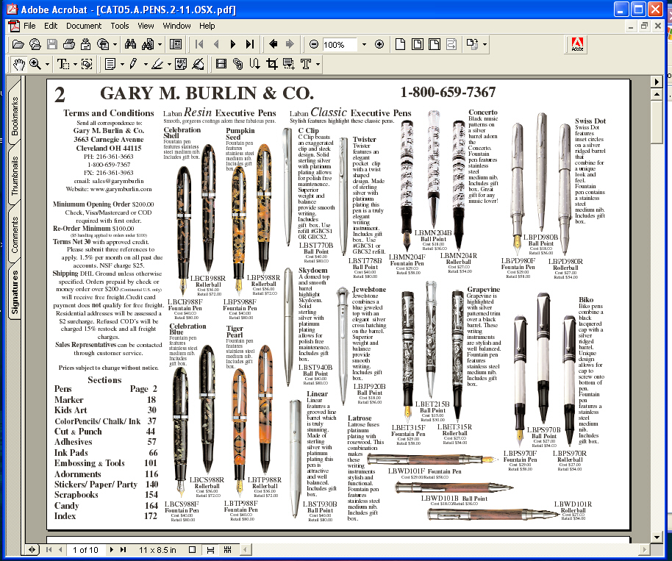This screenshot has width=672, height=561.
Task: Click the page number box '1 of 10'
Action: tap(85, 550)
